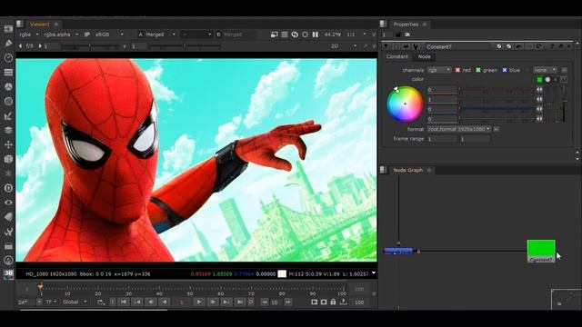Viewport: 582px width, 327px height.
Task: Toggle the viewer region of interest icon
Action: pos(285,35)
